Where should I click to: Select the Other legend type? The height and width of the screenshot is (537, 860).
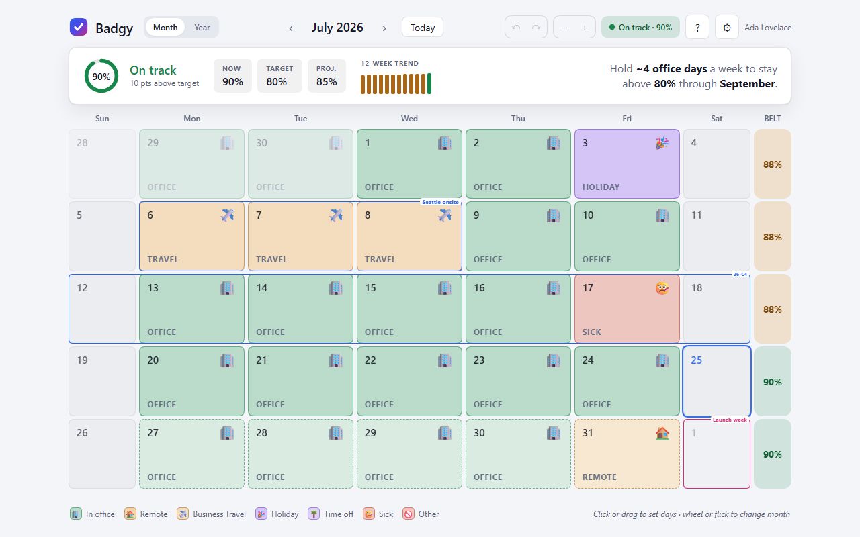pos(421,514)
